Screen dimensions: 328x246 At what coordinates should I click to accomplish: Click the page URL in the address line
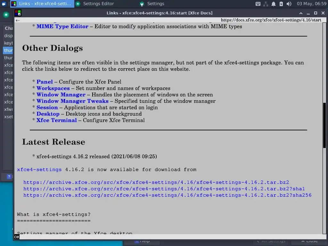coord(271,20)
